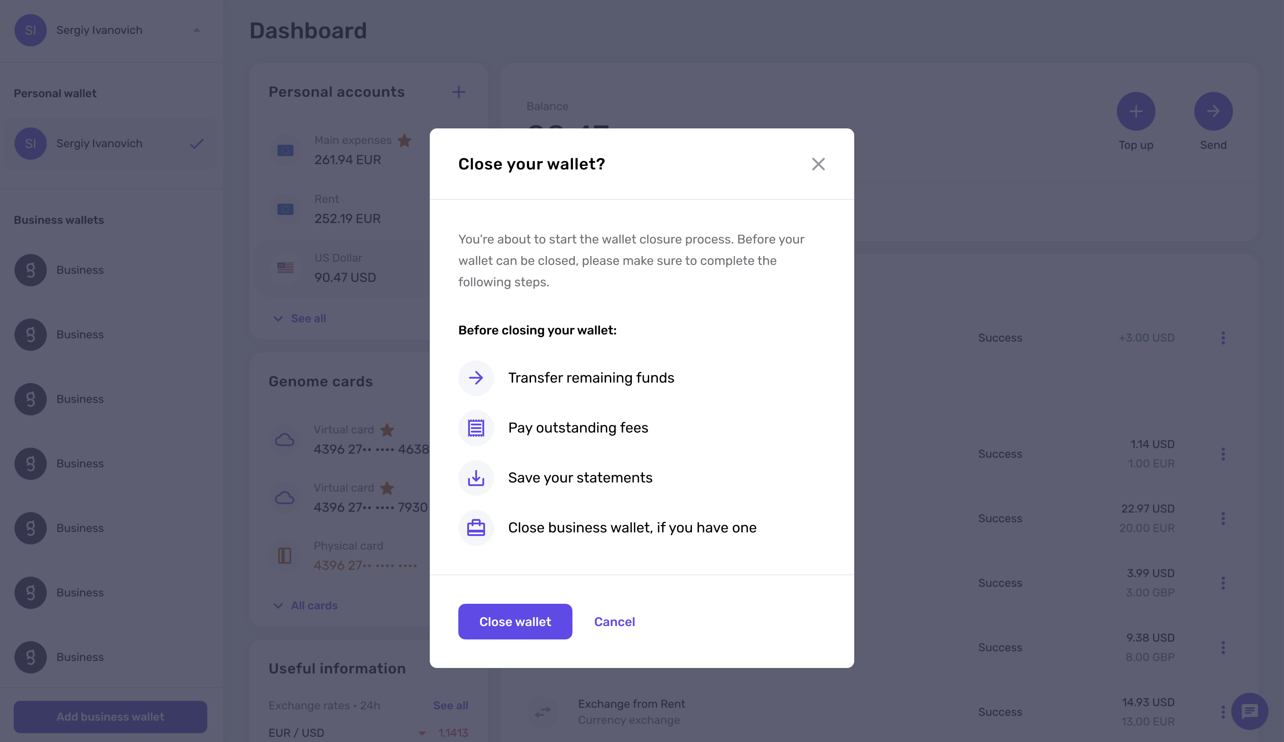This screenshot has width=1284, height=742.
Task: Cancel the wallet closure
Action: pyautogui.click(x=614, y=621)
